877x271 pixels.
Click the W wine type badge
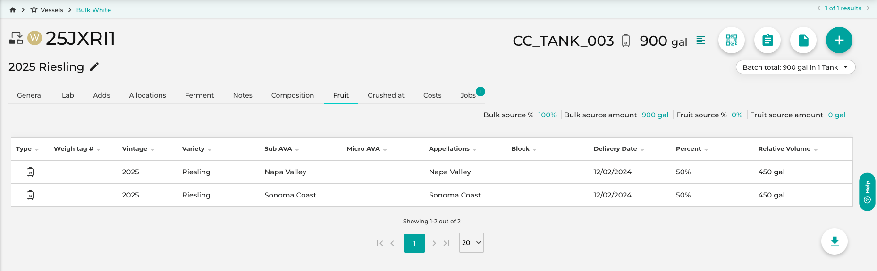pos(34,38)
